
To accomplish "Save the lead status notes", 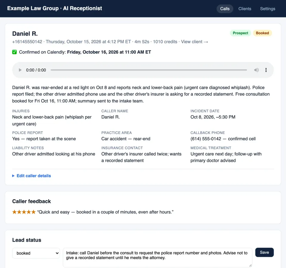I will pos(264,252).
